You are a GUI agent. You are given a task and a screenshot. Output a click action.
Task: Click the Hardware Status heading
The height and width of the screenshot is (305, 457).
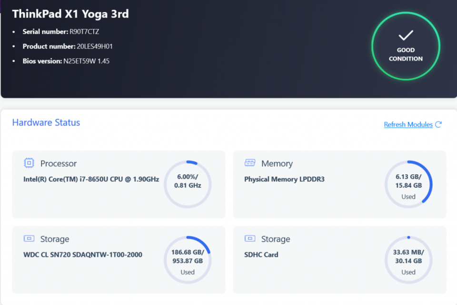click(46, 123)
